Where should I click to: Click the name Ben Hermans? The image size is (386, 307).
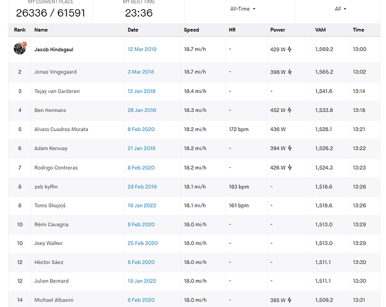tap(50, 110)
